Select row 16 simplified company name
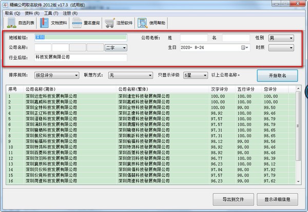This screenshot has height=212, width=308. coord(51,181)
